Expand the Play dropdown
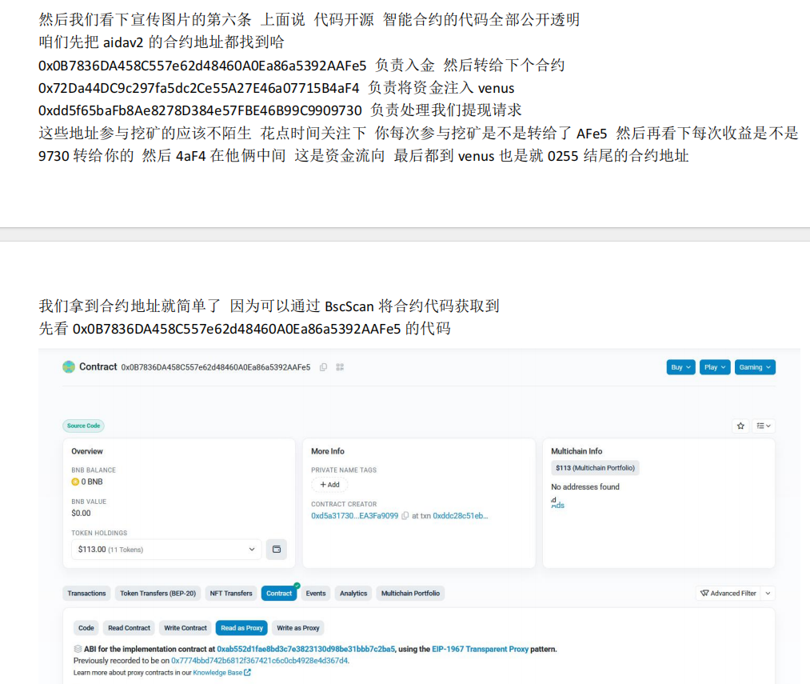Image resolution: width=810 pixels, height=684 pixels. click(714, 367)
